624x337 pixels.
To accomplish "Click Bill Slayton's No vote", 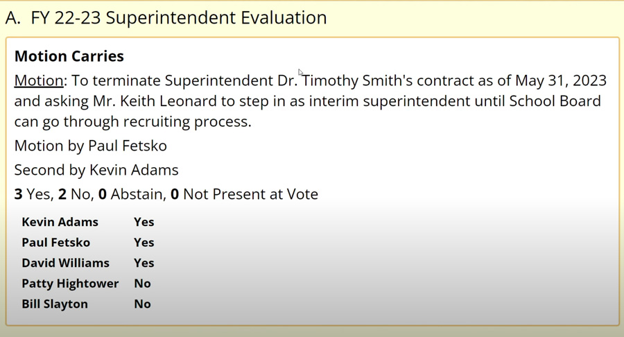I will point(142,304).
